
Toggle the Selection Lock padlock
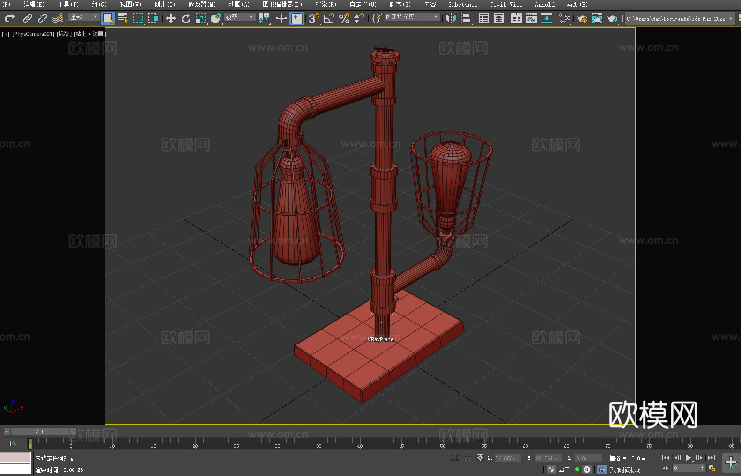(467, 458)
